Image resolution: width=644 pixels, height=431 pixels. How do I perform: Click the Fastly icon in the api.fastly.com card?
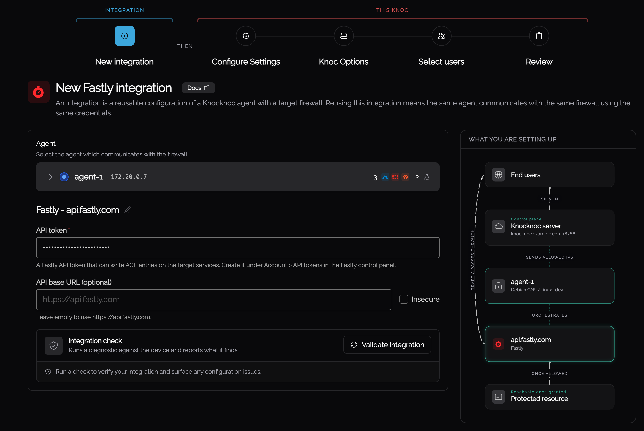point(498,344)
